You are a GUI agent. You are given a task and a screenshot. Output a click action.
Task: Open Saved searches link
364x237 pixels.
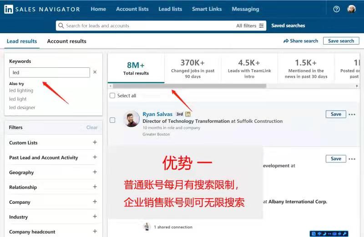(288, 25)
